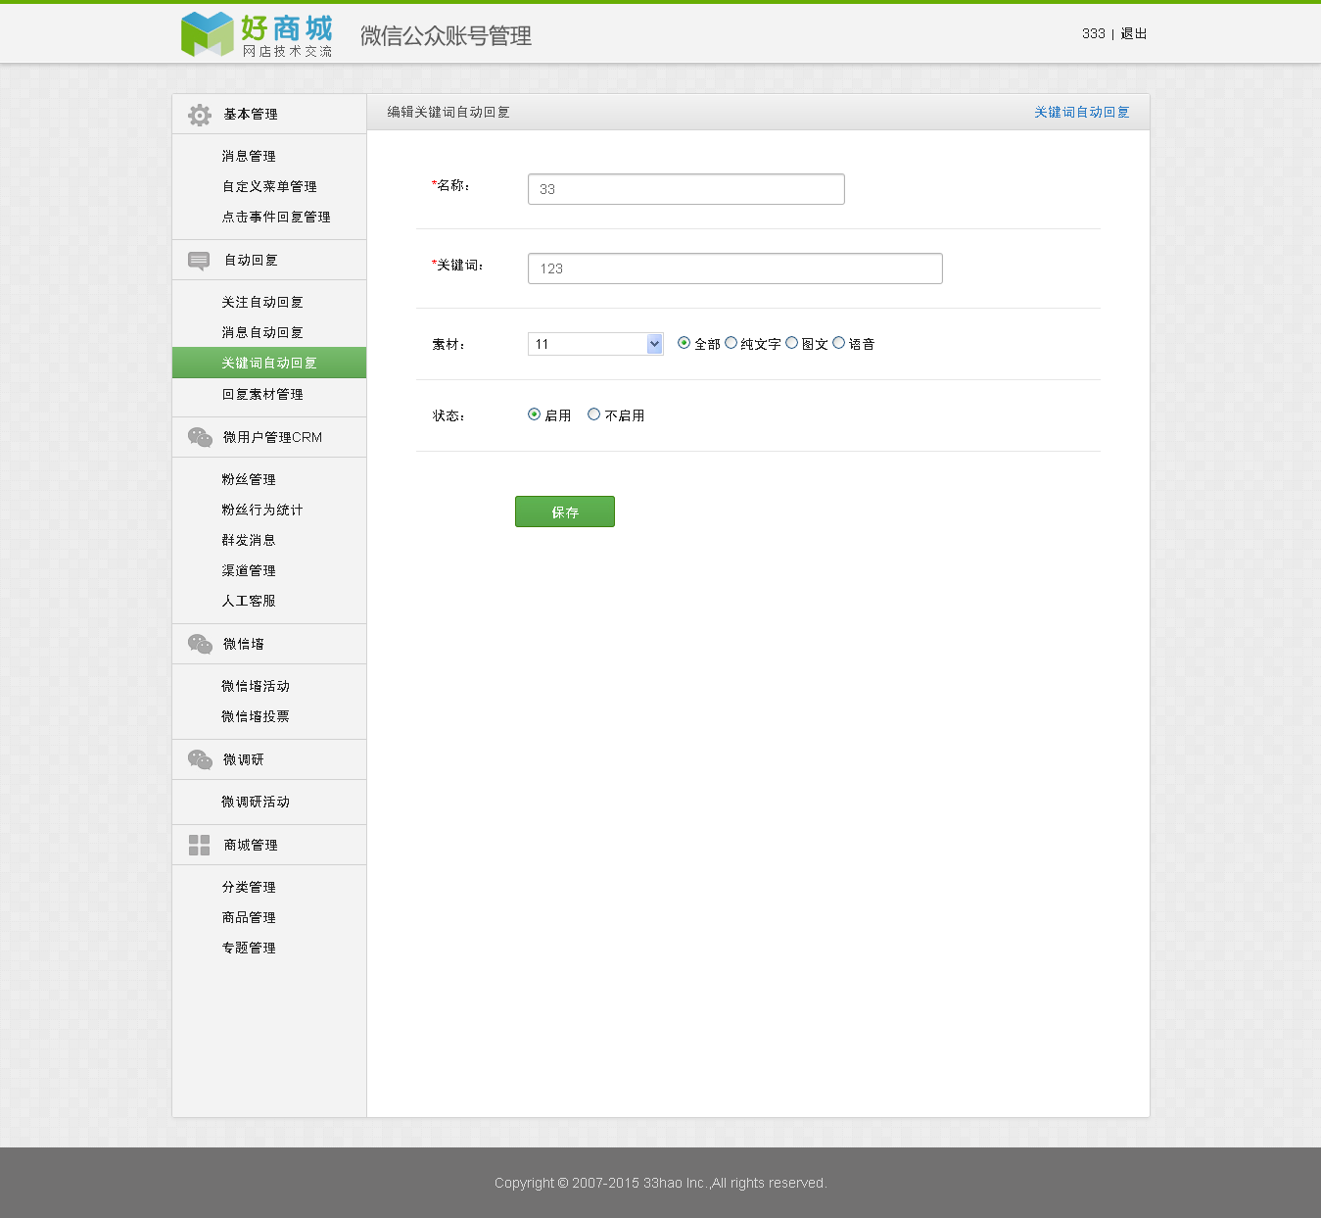Click the 好商城 cube logo
This screenshot has width=1321, height=1218.
pyautogui.click(x=207, y=34)
